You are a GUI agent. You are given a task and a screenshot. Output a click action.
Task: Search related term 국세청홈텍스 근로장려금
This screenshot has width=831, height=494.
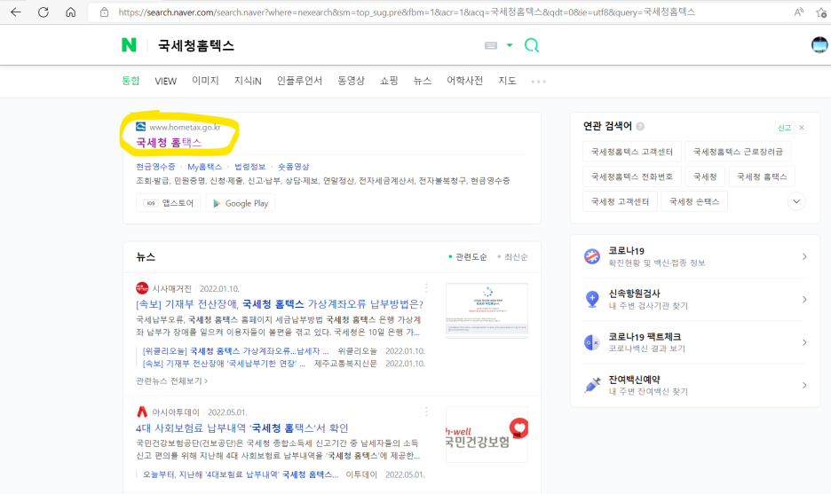738,152
